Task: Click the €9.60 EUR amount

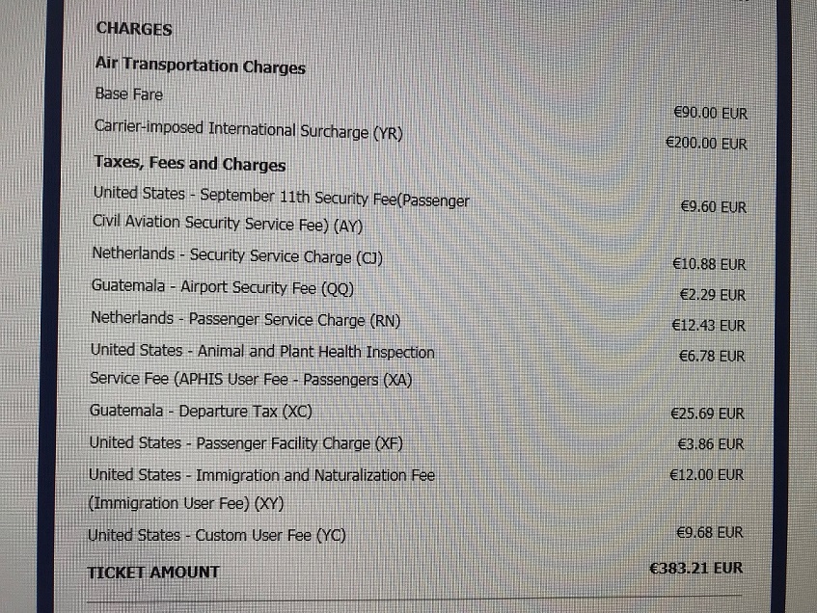Action: 714,207
